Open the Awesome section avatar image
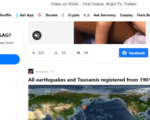This screenshot has height=120, width=150. 31,71
